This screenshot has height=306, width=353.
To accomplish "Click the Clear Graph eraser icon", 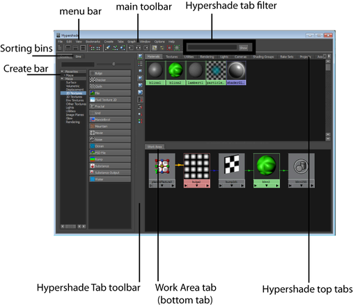I will 107,48.
